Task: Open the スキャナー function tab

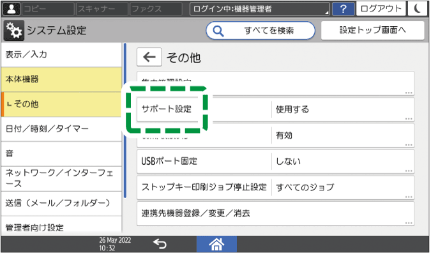Action: 102,9
